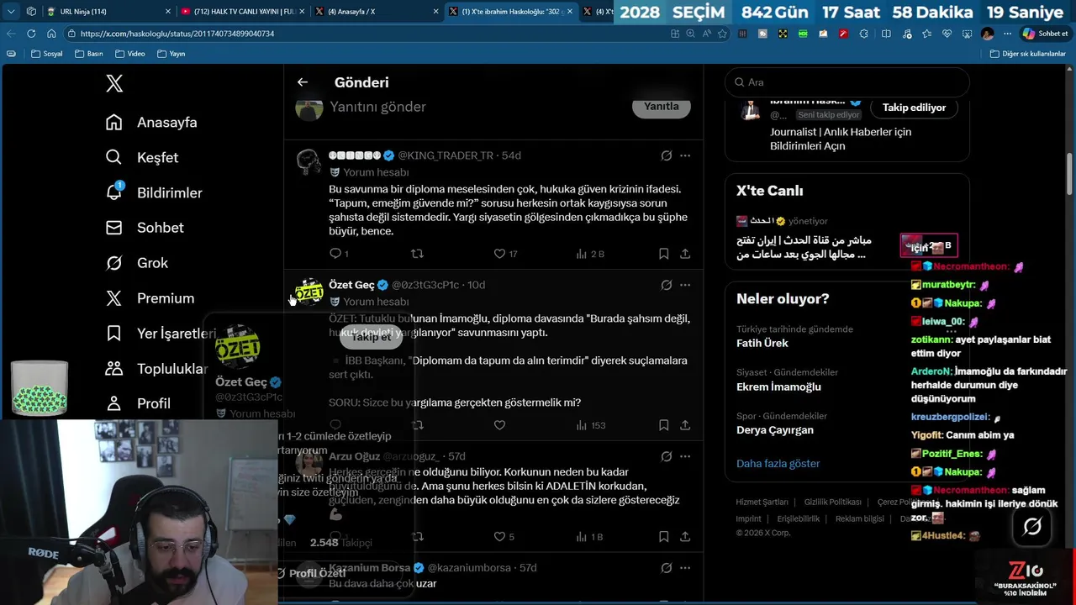Bookmark the Özet Geç post
Viewport: 1076px width, 605px height.
click(x=663, y=425)
